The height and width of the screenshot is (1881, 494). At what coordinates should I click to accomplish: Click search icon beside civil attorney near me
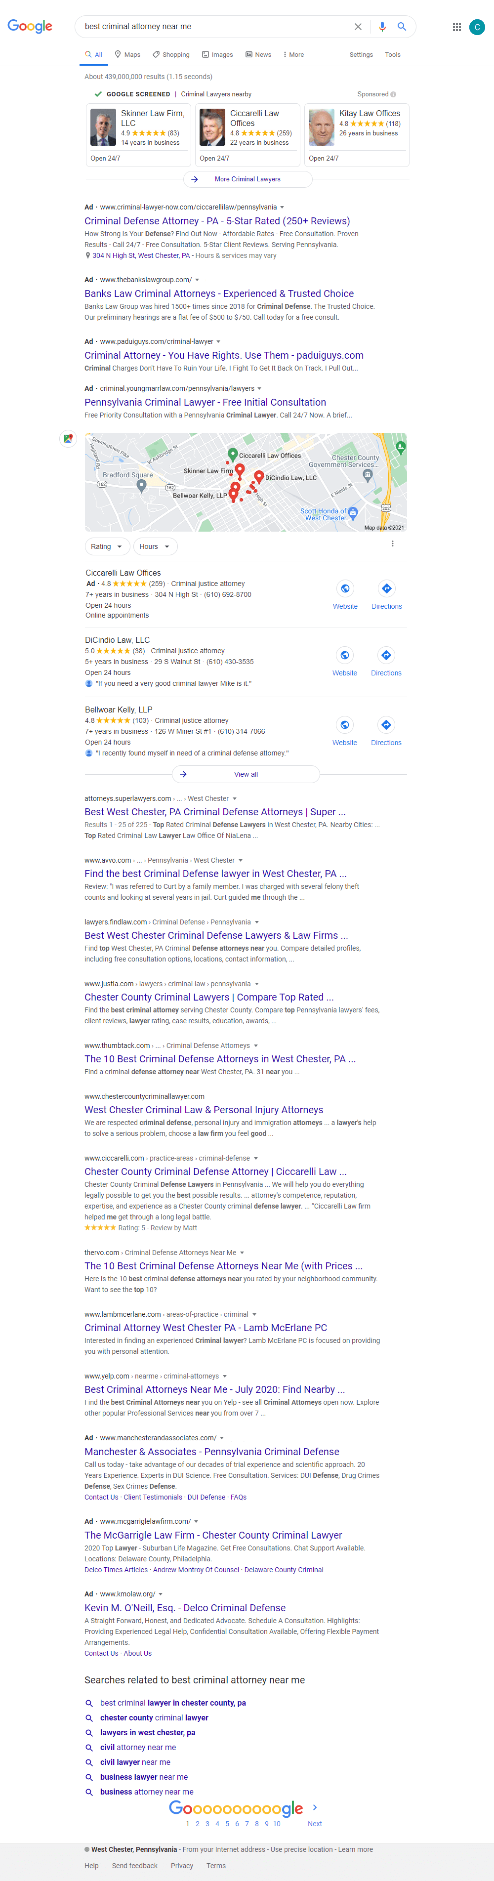(89, 1748)
